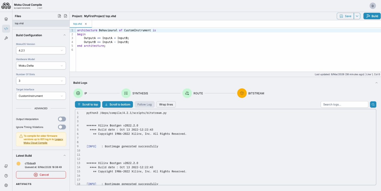The width and height of the screenshot is (381, 191).
Task: Click the search logs magnifier icon
Action: (373, 104)
